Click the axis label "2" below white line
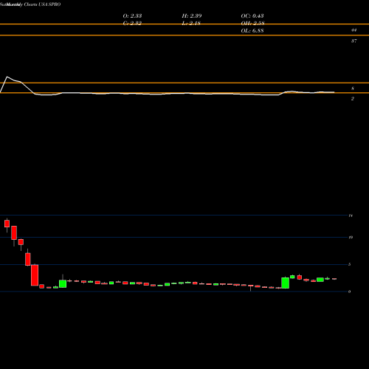 click(x=353, y=99)
